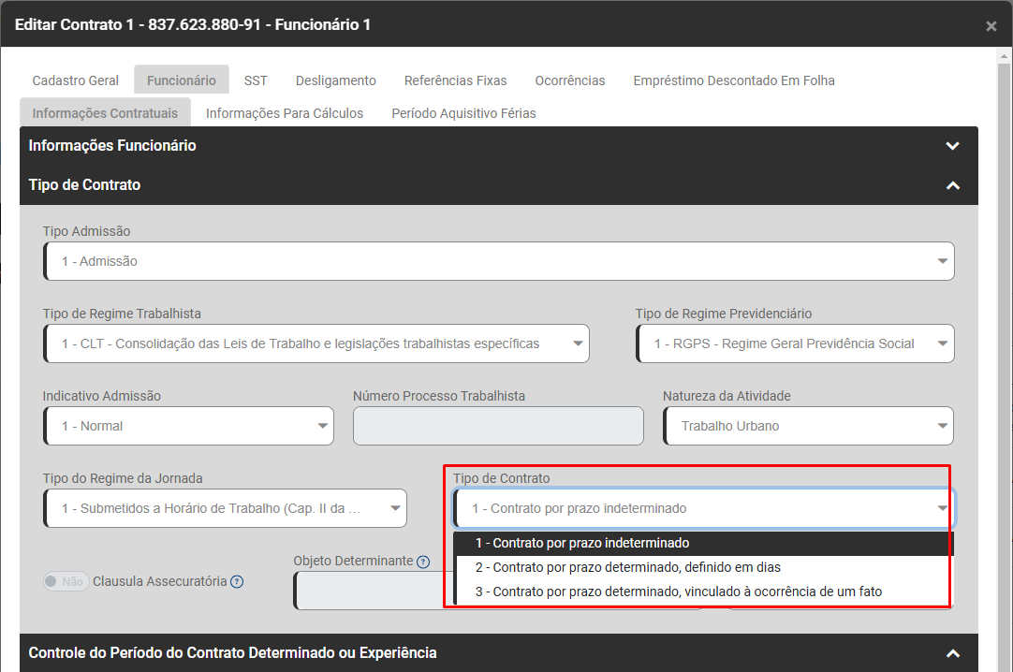Close the Editar Contrato dialog

pos(991,26)
